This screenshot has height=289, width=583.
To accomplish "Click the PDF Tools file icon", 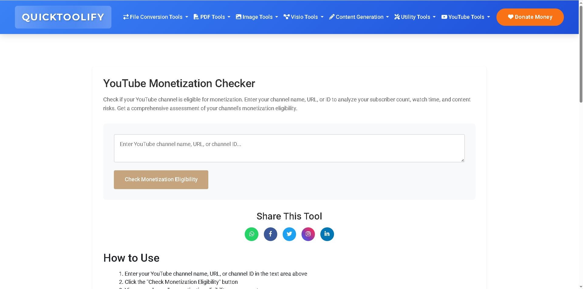I will click(x=196, y=17).
